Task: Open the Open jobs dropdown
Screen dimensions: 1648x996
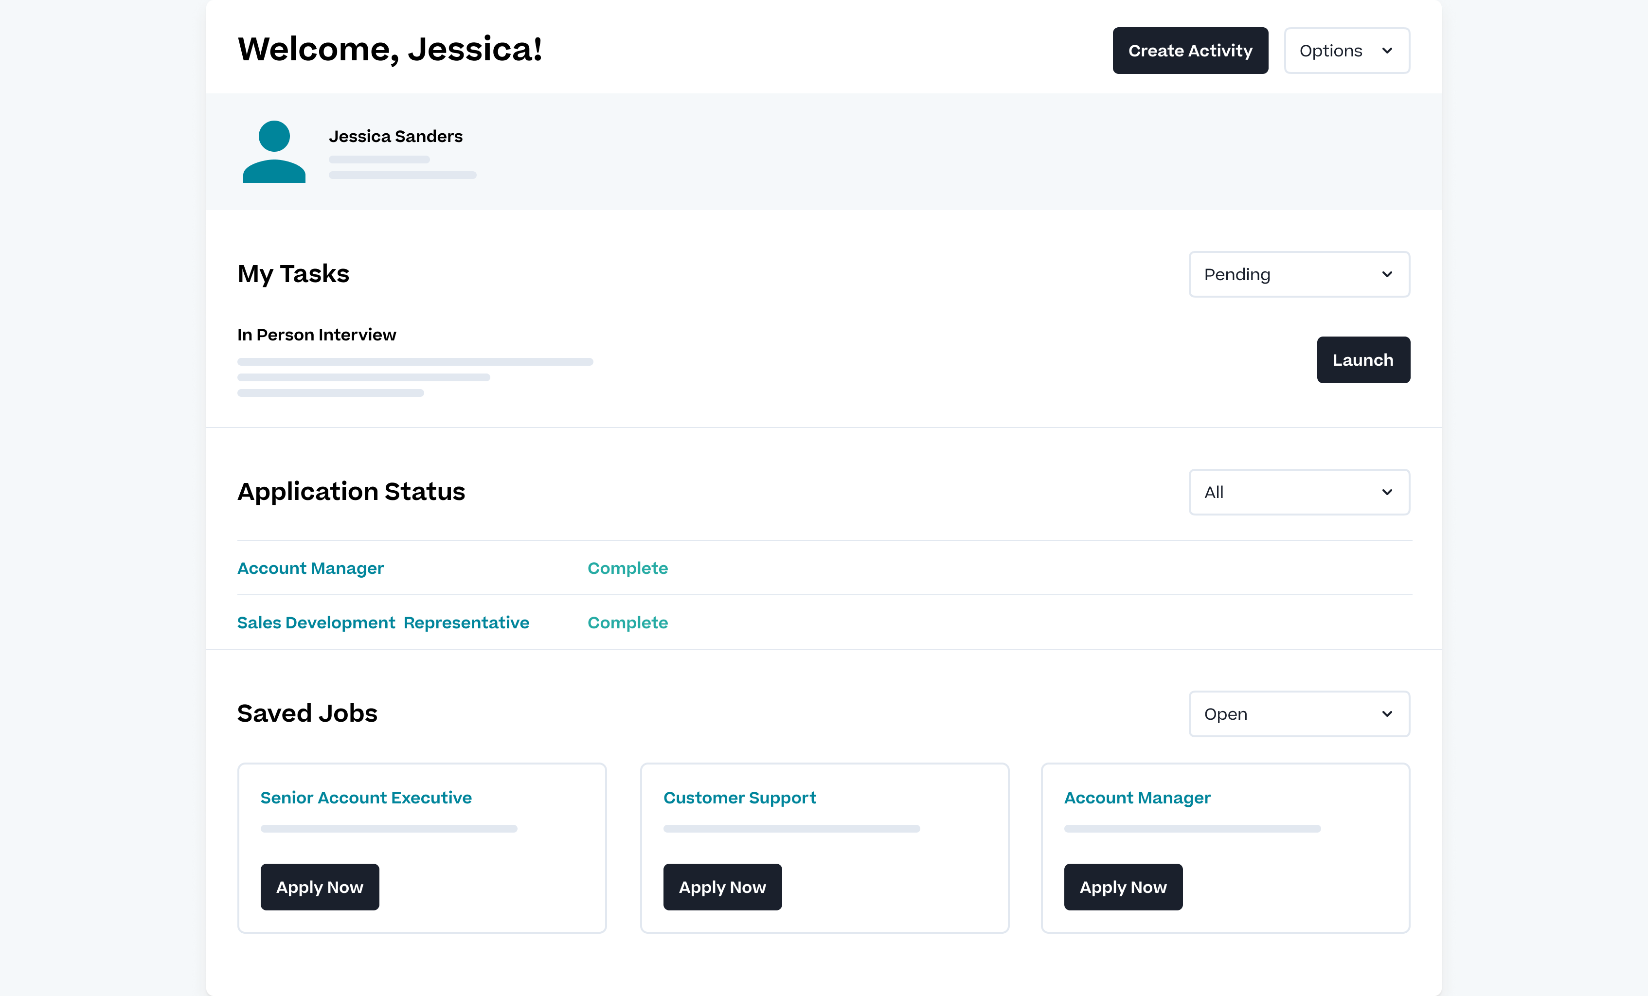Action: click(x=1298, y=714)
